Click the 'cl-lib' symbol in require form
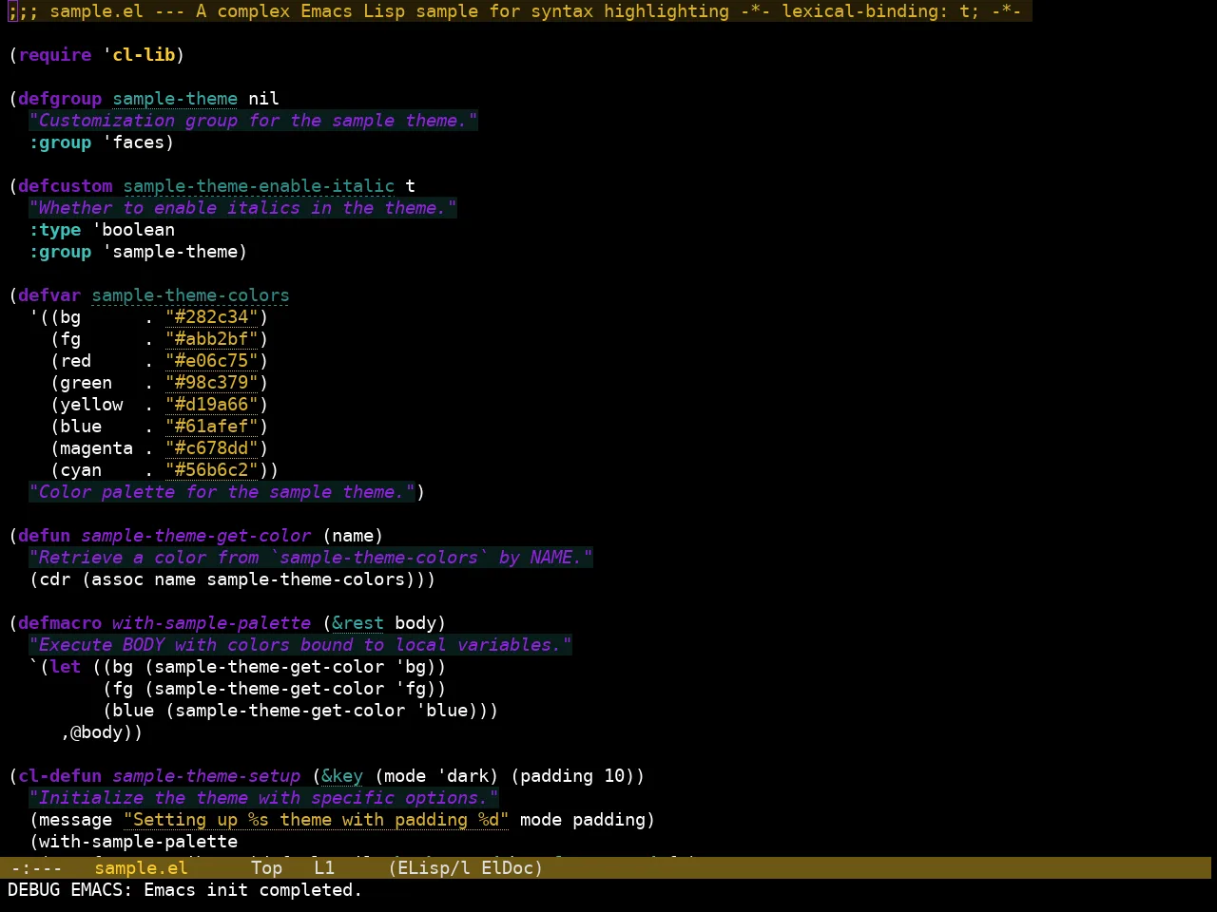Viewport: 1217px width, 912px height. 144,55
